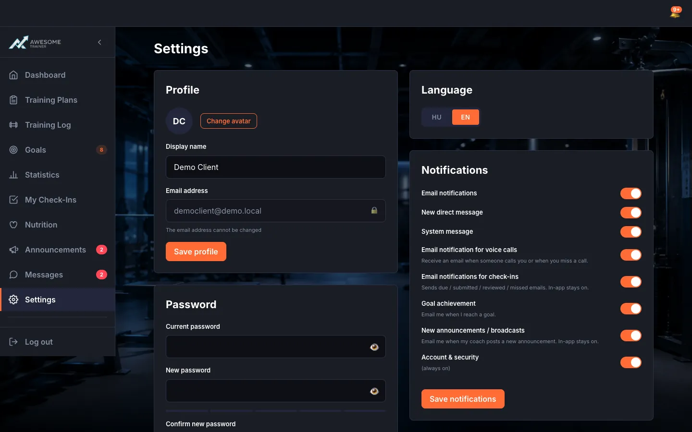
Task: Click the Statistics bar chart icon
Action: (x=13, y=175)
